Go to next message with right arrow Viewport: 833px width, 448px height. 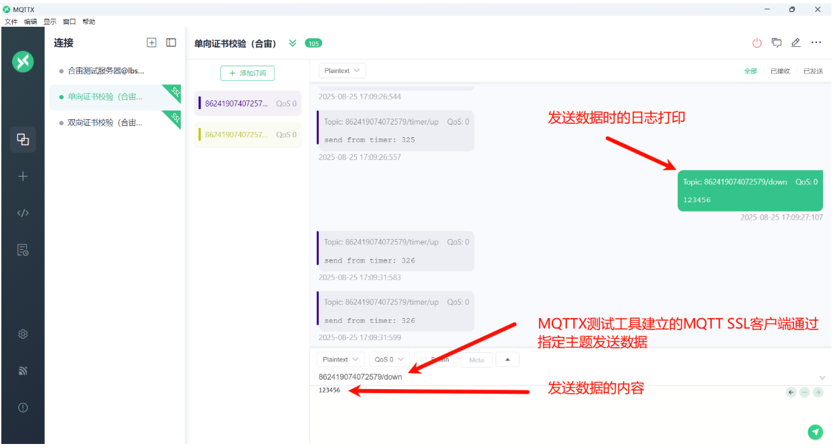818,392
